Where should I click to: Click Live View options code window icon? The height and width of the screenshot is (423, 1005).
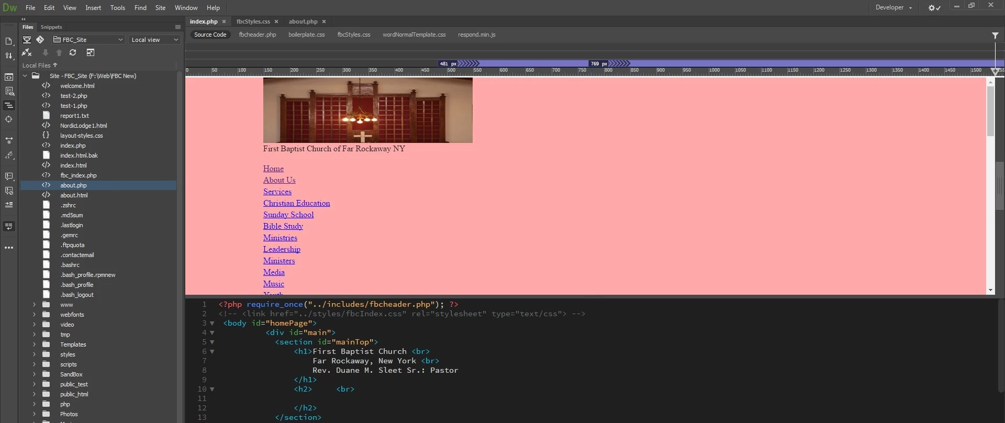pos(8,77)
